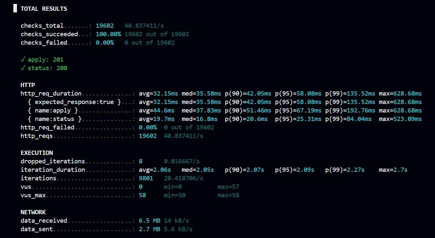Select the "med=37.83ms" value
Viewport: 435px width, 238px height.
pyautogui.click(x=201, y=111)
